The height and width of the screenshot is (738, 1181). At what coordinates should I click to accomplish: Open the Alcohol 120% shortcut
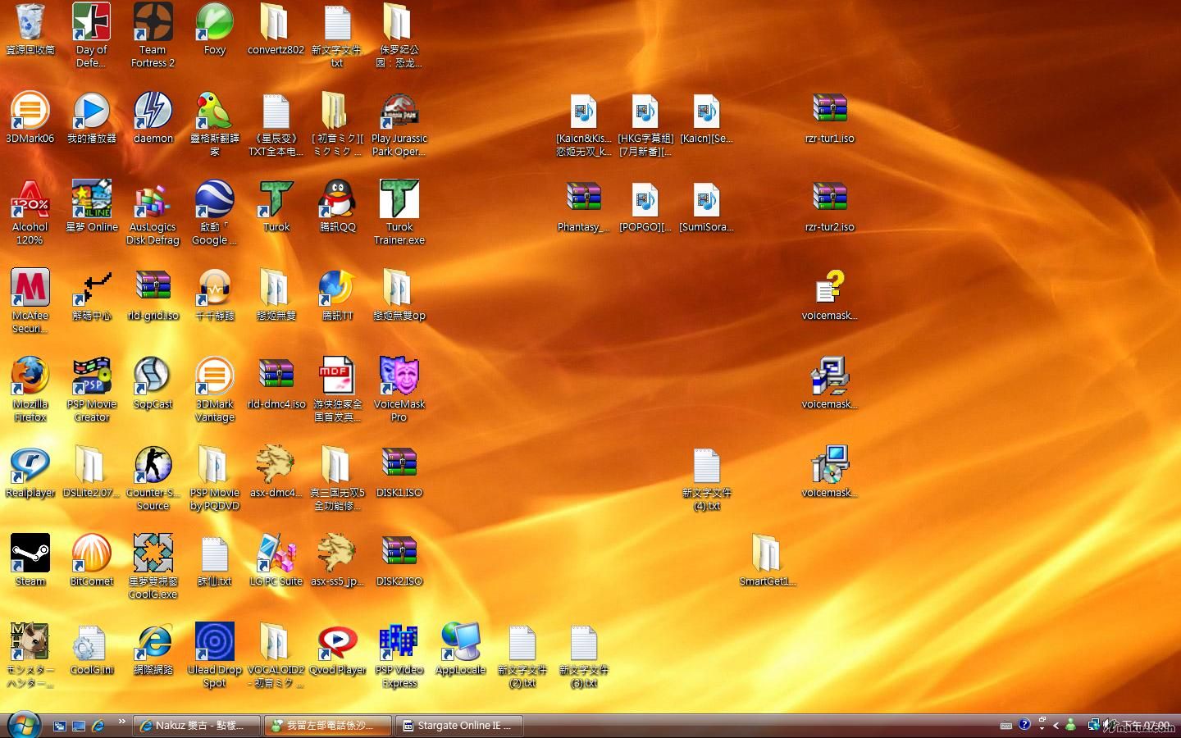(x=30, y=200)
